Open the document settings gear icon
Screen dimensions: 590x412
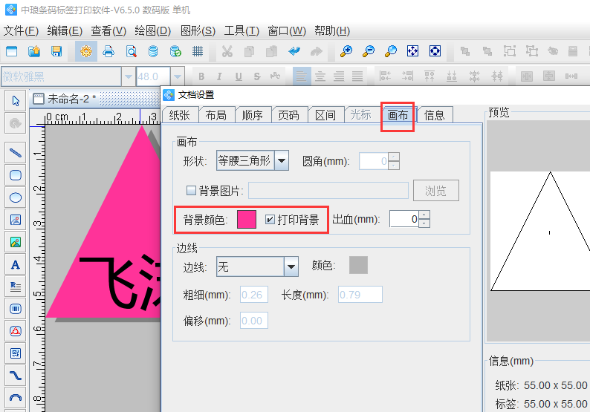coord(86,51)
